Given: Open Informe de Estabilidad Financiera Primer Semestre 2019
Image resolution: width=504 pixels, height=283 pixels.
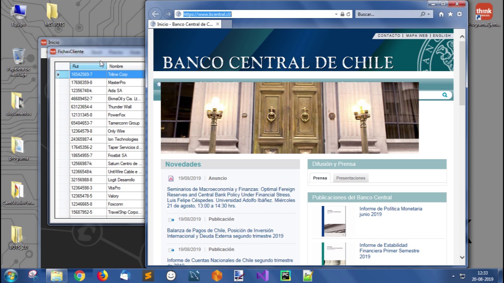Looking at the screenshot, I should (389, 251).
